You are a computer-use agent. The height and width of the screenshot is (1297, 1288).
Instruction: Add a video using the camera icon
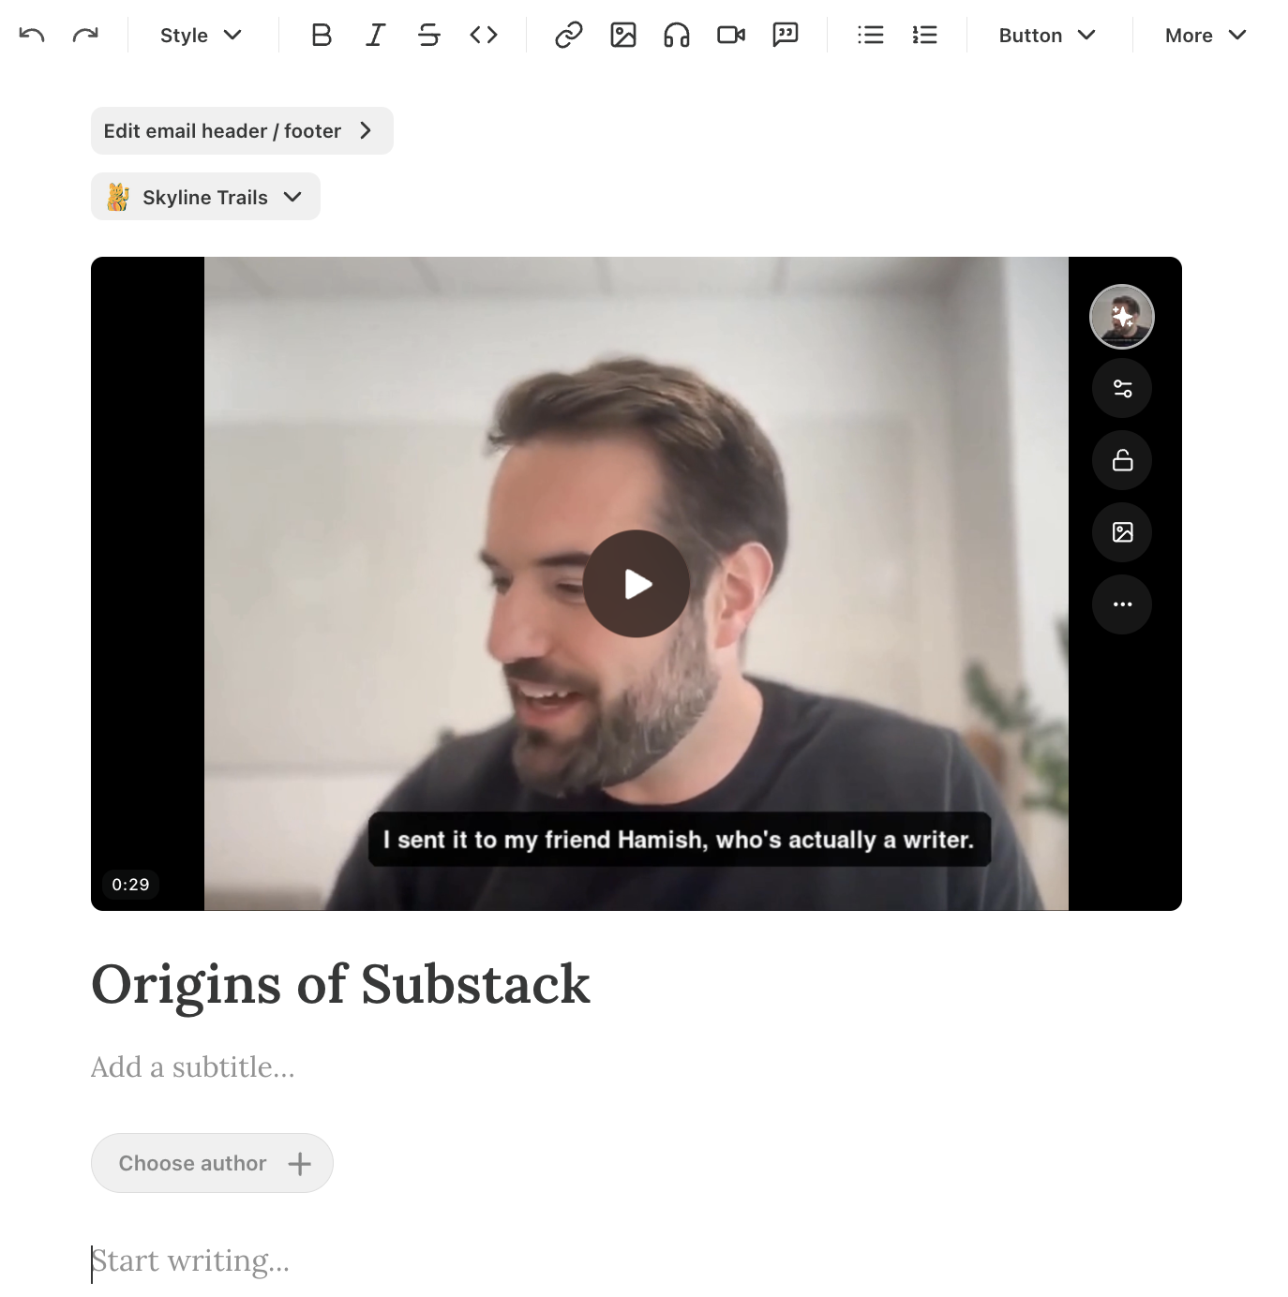tap(731, 36)
